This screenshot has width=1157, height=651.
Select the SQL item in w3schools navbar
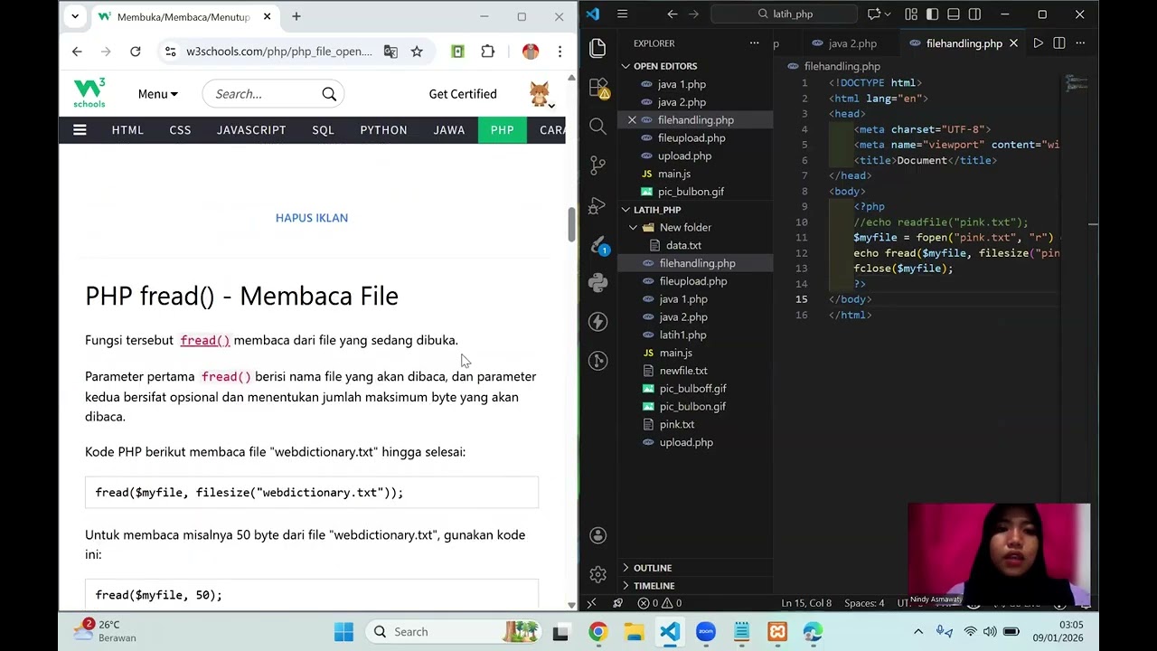(x=323, y=130)
